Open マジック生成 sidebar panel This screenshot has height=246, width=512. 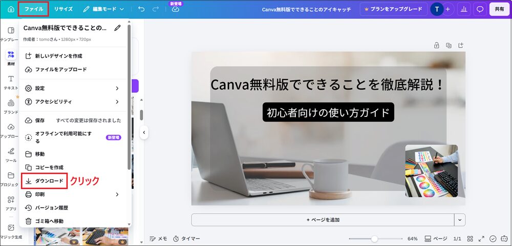[x=11, y=231]
